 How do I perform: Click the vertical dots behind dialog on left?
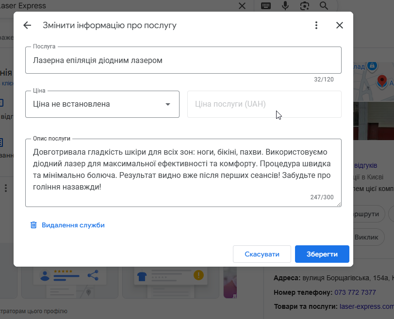pos(6,188)
